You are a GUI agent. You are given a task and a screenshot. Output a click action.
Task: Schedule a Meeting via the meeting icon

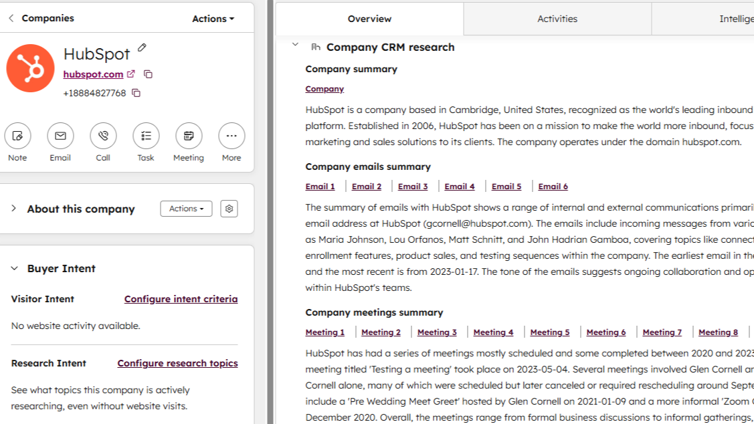[x=189, y=136]
